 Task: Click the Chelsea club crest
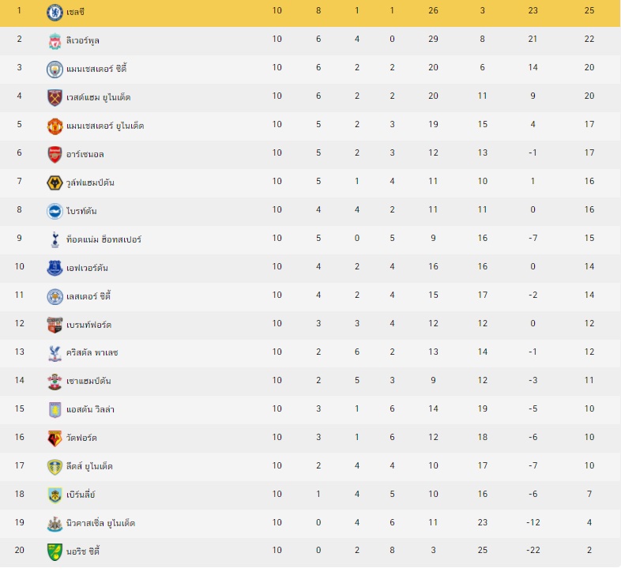coord(55,13)
